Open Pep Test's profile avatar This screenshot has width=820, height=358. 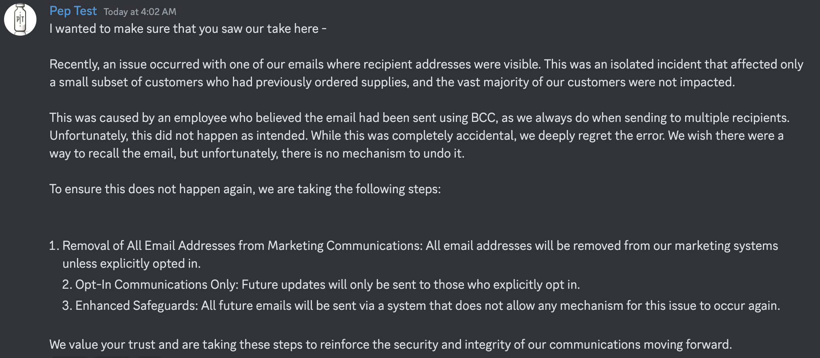tap(20, 19)
